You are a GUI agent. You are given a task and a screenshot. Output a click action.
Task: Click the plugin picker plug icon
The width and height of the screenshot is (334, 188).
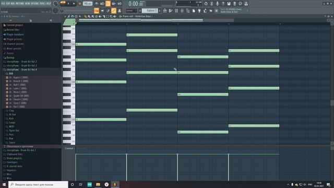(199, 10)
